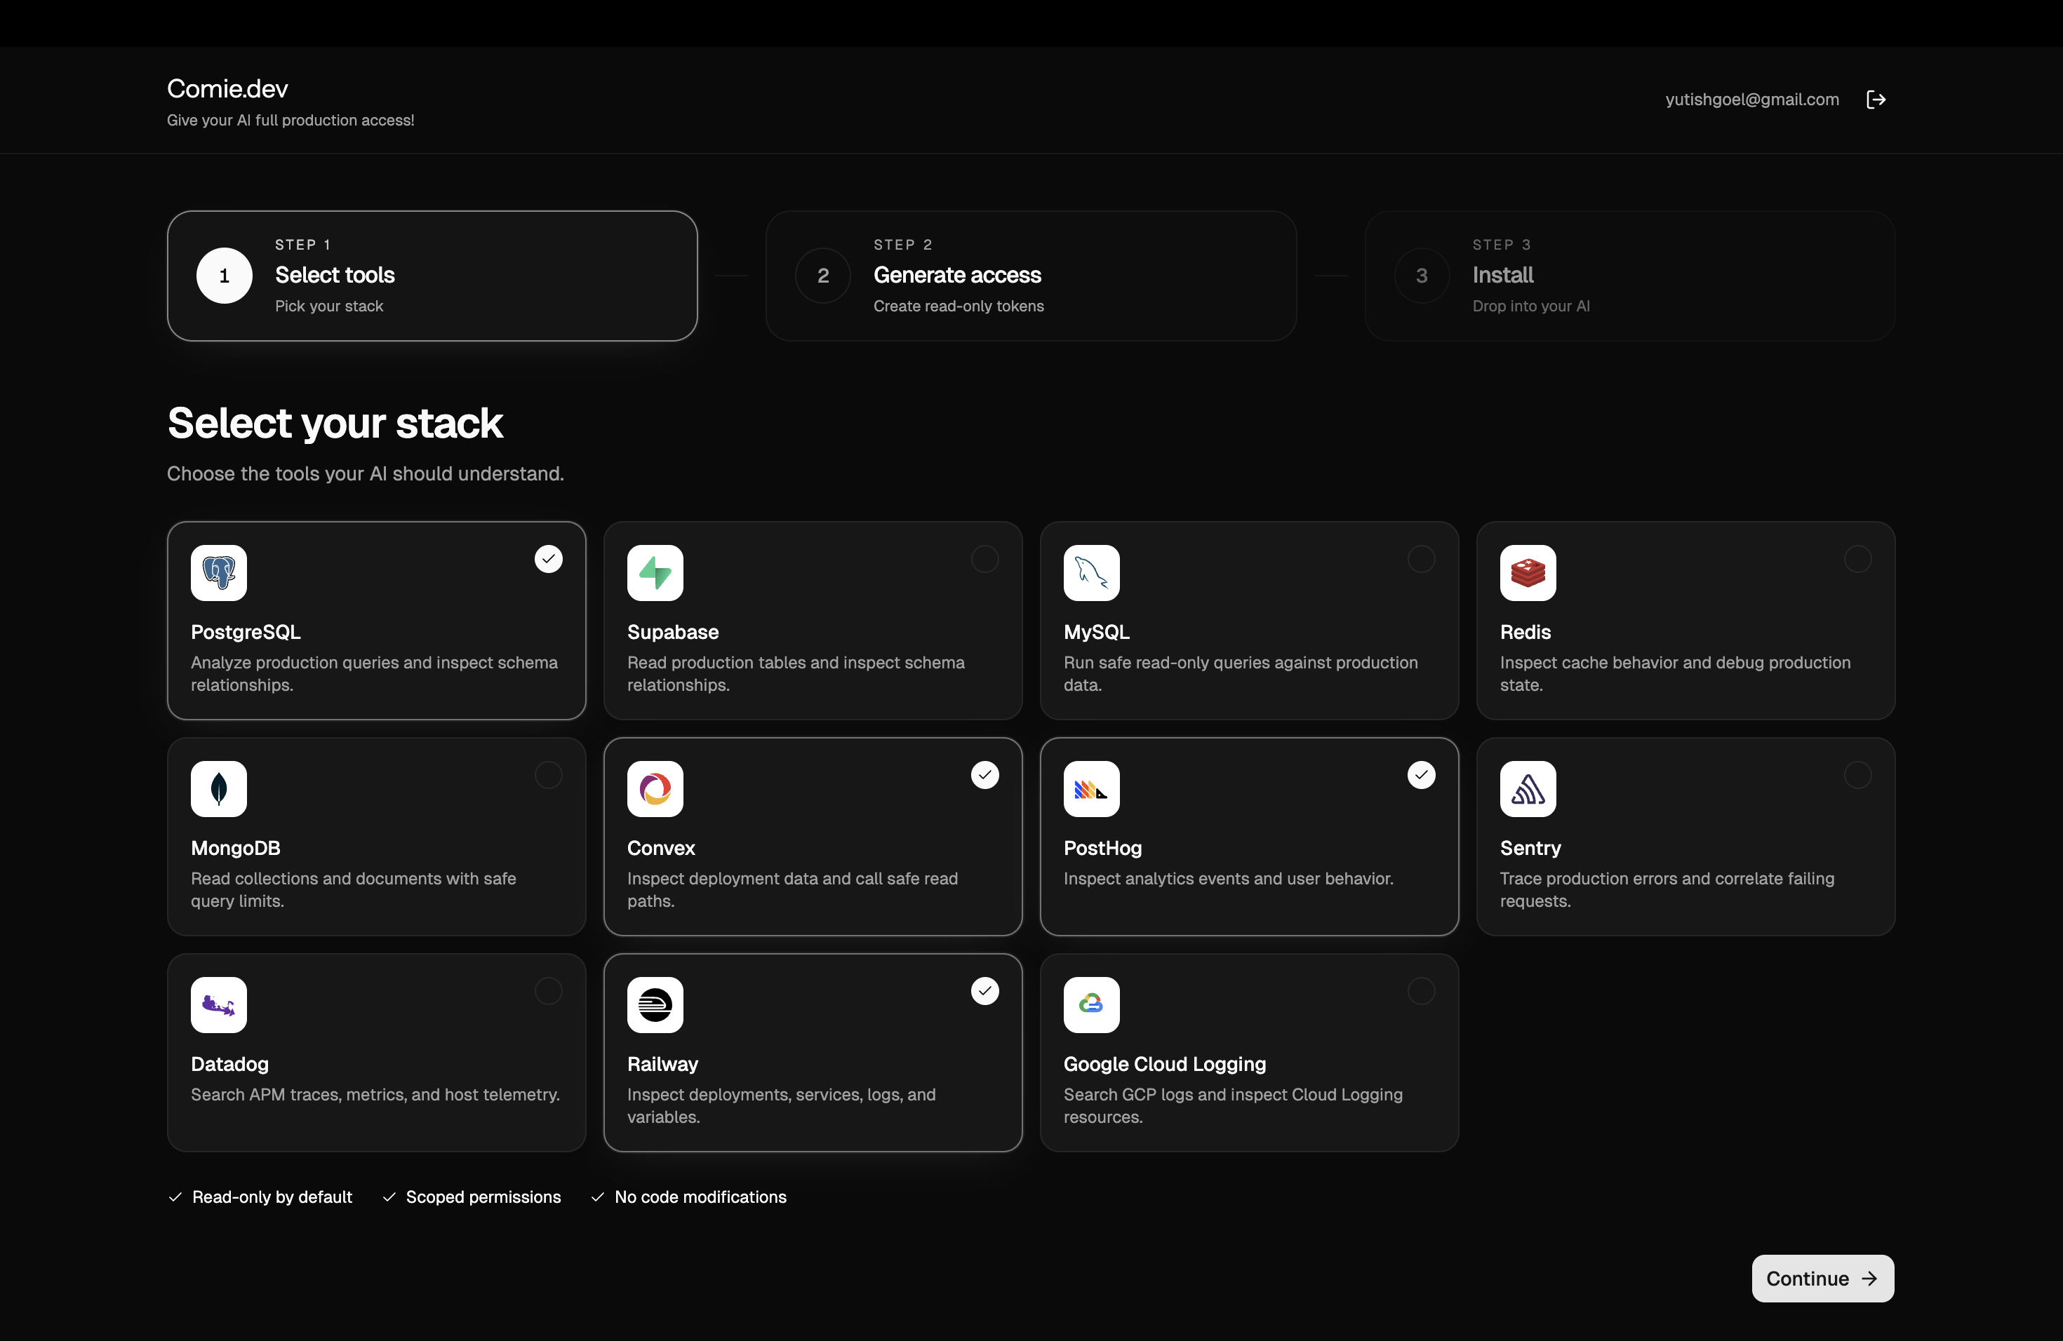
Task: Click the Sentry logo icon
Action: (x=1528, y=789)
